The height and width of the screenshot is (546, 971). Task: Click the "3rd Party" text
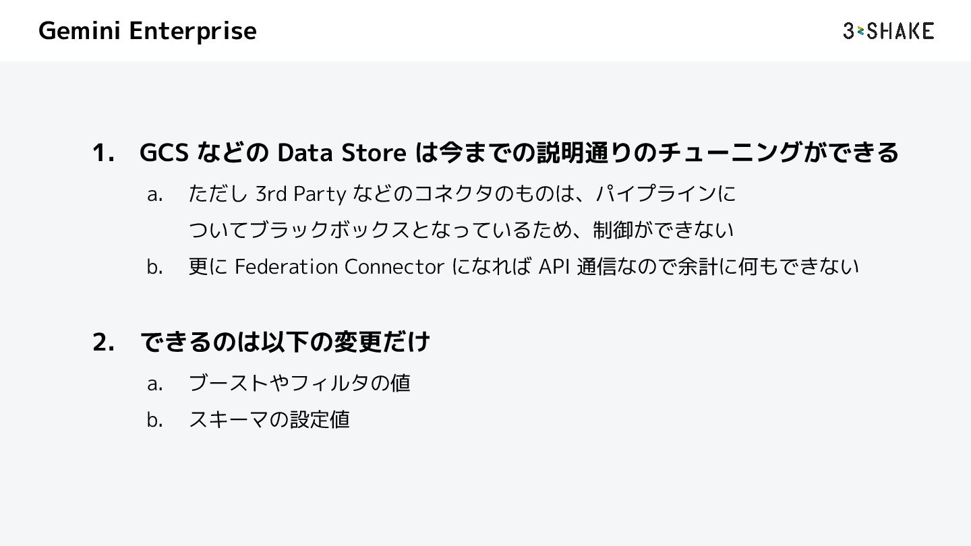point(301,194)
